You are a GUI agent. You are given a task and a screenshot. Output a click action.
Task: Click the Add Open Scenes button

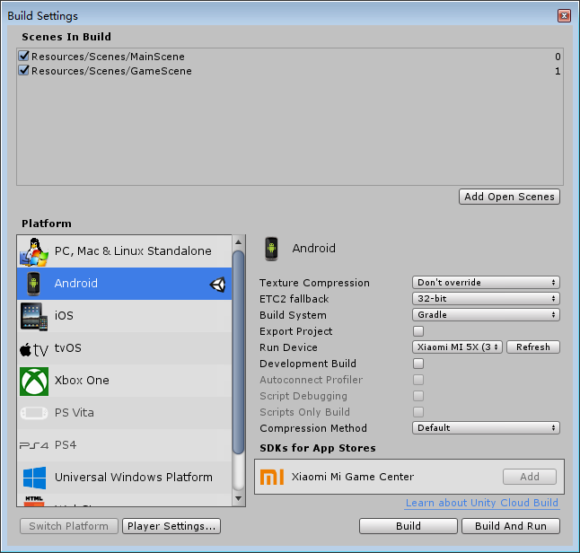click(509, 197)
